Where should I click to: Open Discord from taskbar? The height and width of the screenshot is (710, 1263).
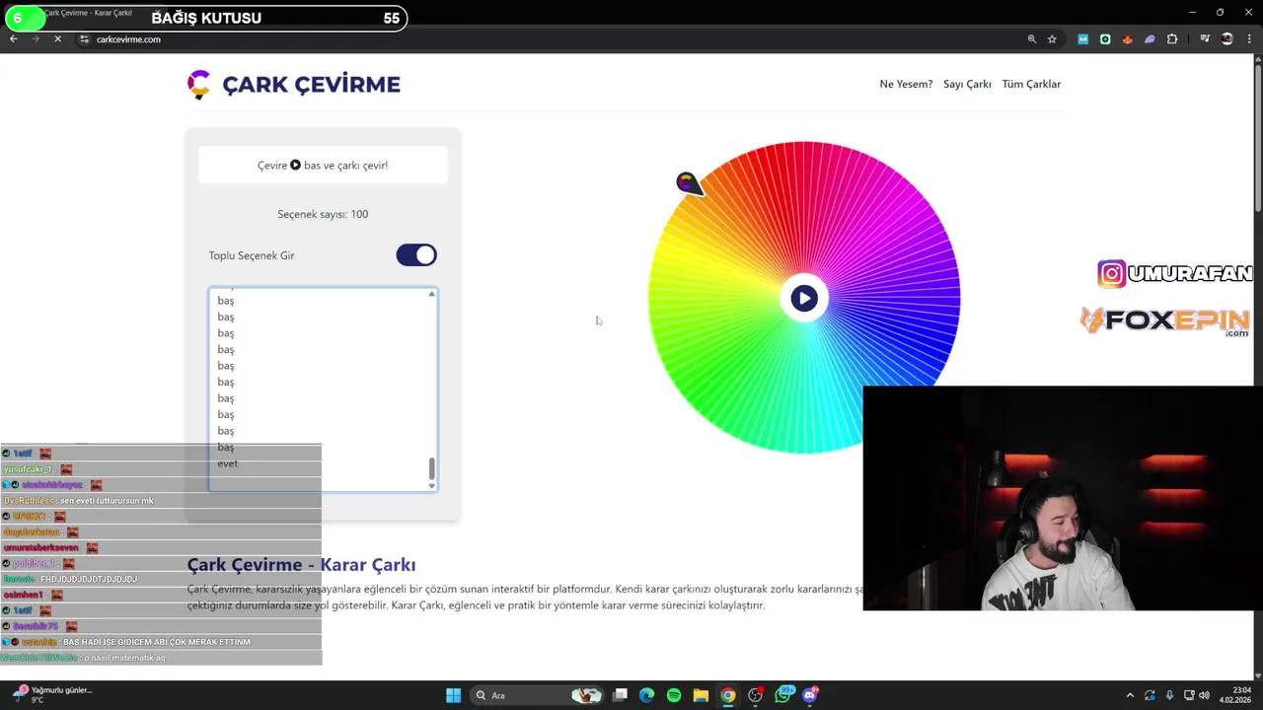click(x=810, y=695)
